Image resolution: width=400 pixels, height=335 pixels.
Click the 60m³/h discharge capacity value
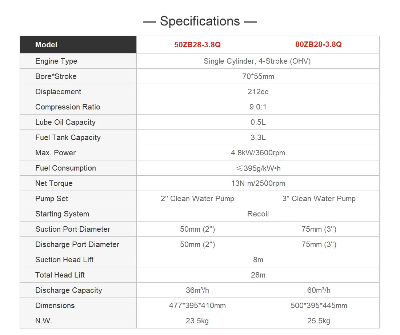pos(319,290)
